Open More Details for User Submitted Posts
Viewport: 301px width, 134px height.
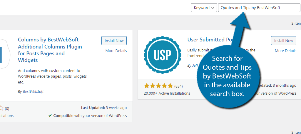[x=285, y=51]
